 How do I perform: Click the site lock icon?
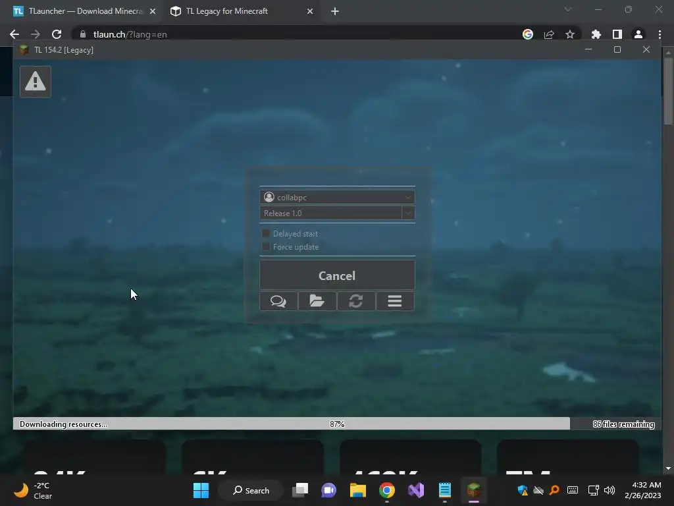(x=83, y=34)
